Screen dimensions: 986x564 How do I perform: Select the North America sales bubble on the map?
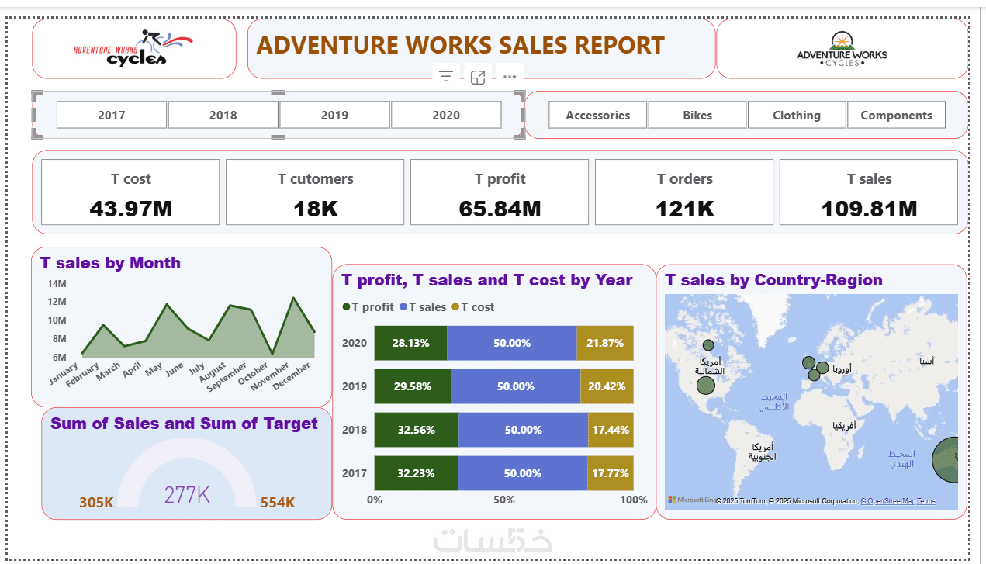click(705, 385)
